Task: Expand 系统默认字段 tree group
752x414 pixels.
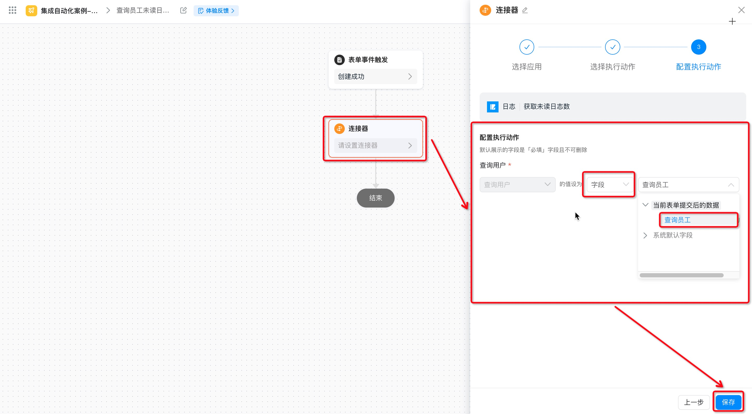Action: (645, 235)
